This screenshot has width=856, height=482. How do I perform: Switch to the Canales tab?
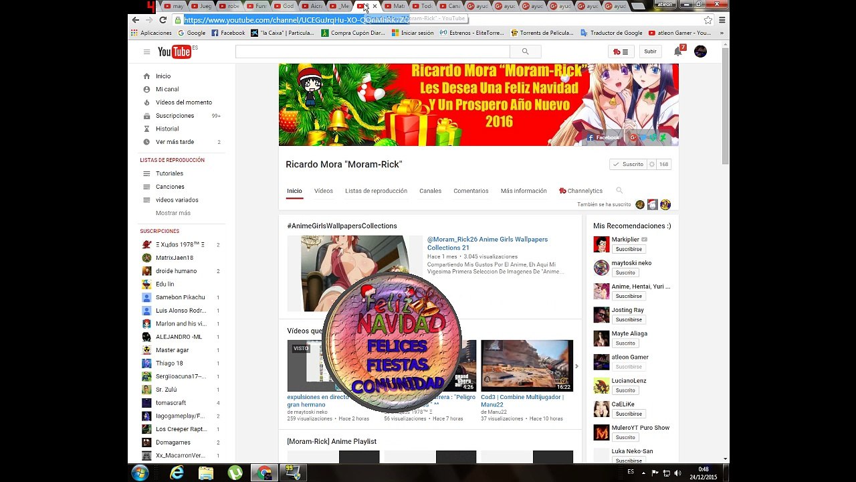pyautogui.click(x=430, y=191)
